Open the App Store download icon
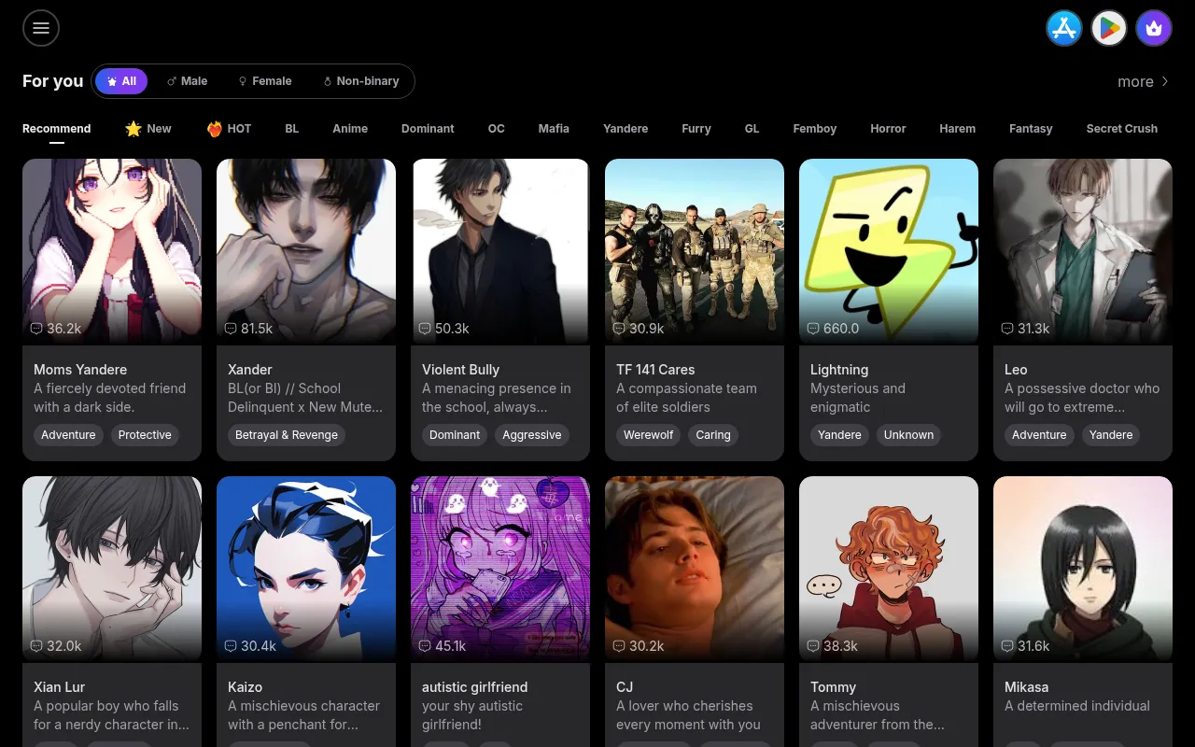 coord(1064,28)
